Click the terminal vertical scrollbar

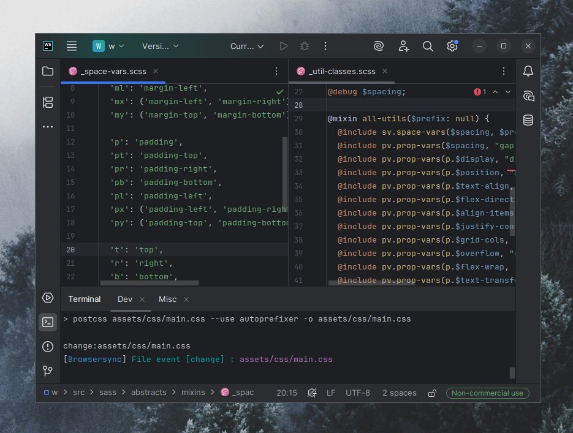pyautogui.click(x=512, y=373)
